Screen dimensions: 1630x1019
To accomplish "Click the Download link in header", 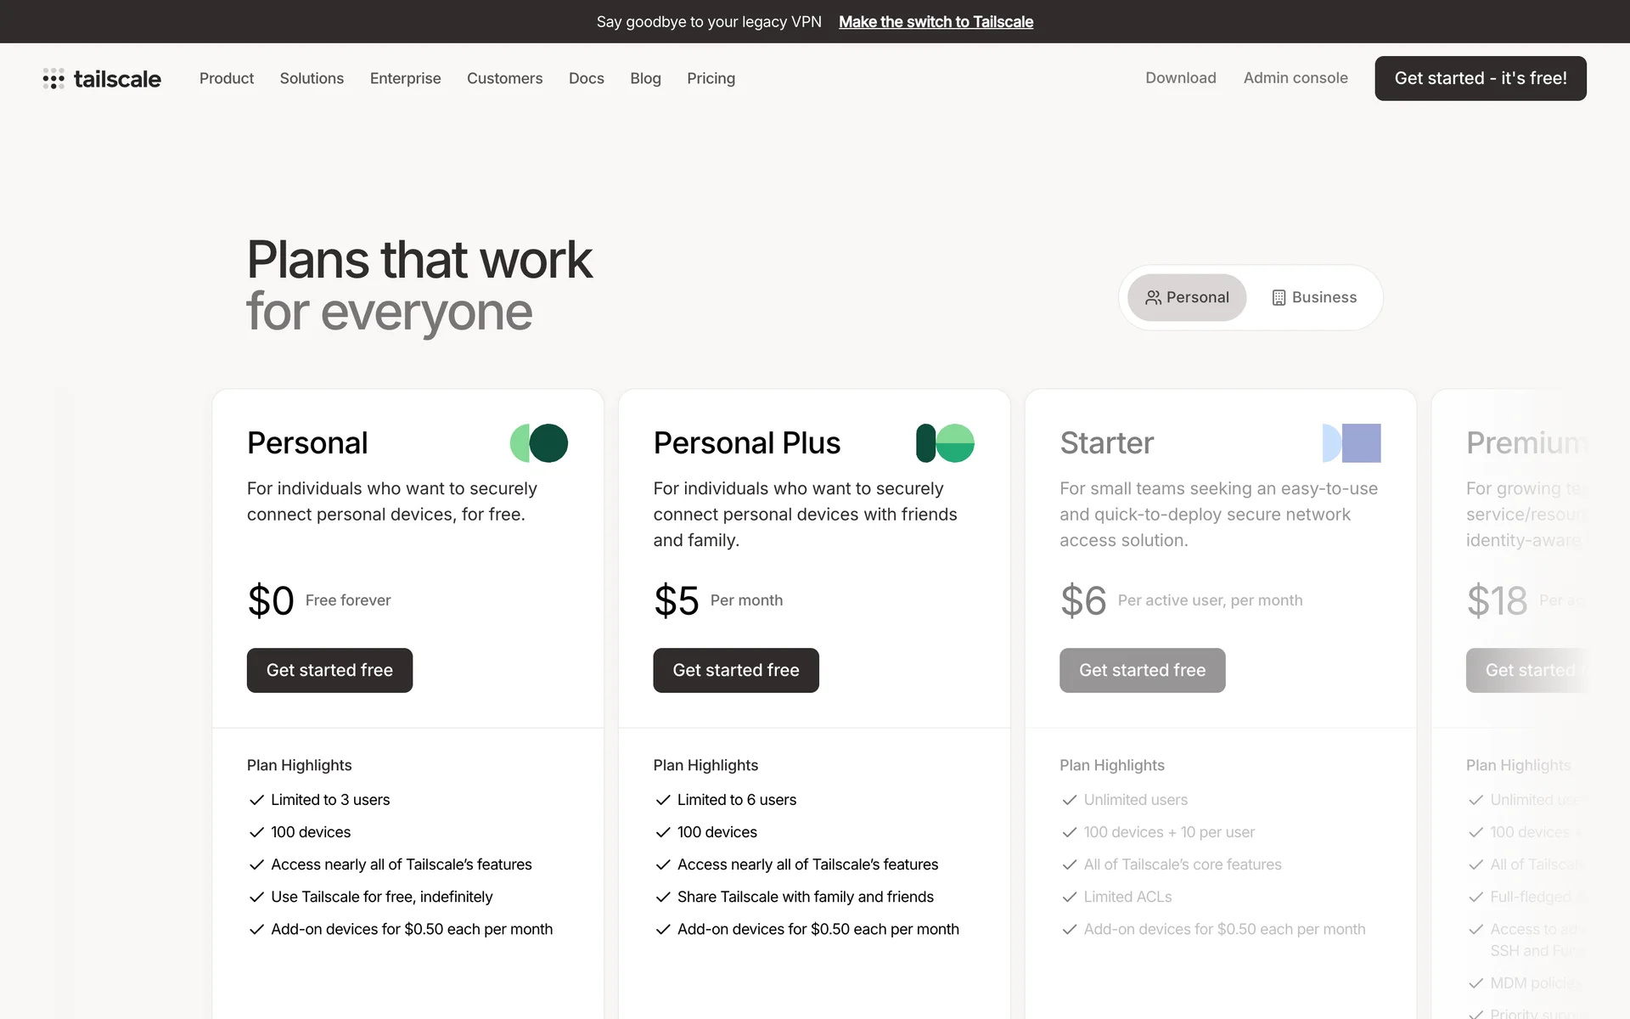I will pyautogui.click(x=1180, y=78).
